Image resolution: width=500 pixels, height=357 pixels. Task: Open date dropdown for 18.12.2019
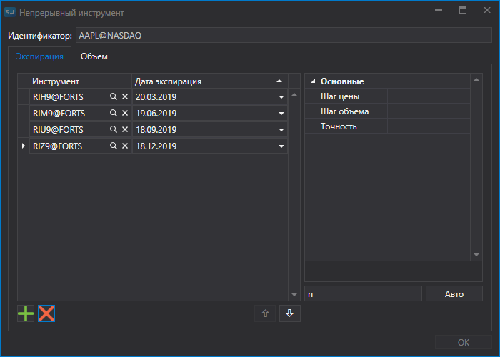(x=281, y=146)
